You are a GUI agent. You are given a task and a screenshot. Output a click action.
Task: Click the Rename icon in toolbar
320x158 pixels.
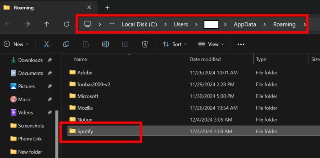click(106, 44)
